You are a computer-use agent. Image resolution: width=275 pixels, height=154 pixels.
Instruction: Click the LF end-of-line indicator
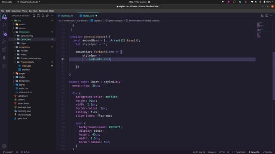pos(228,152)
